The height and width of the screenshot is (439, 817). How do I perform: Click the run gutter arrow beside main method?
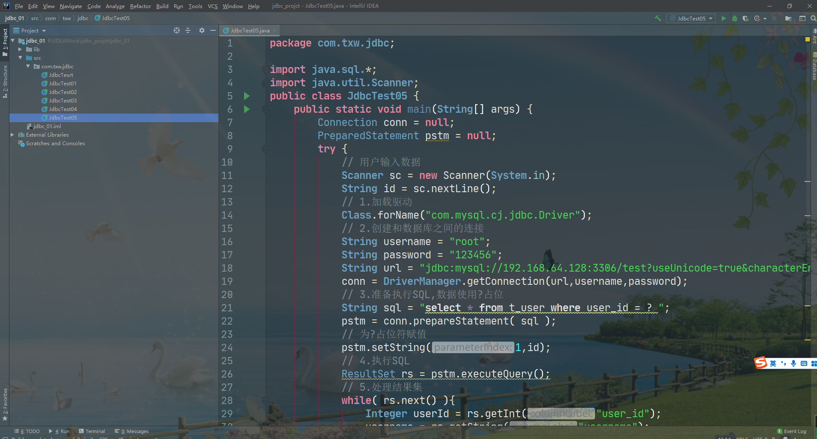[247, 109]
